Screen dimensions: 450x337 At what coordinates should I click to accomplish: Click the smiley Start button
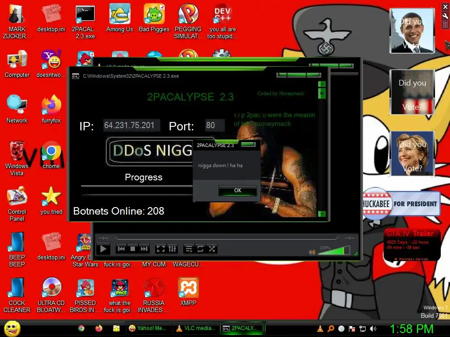click(12, 328)
